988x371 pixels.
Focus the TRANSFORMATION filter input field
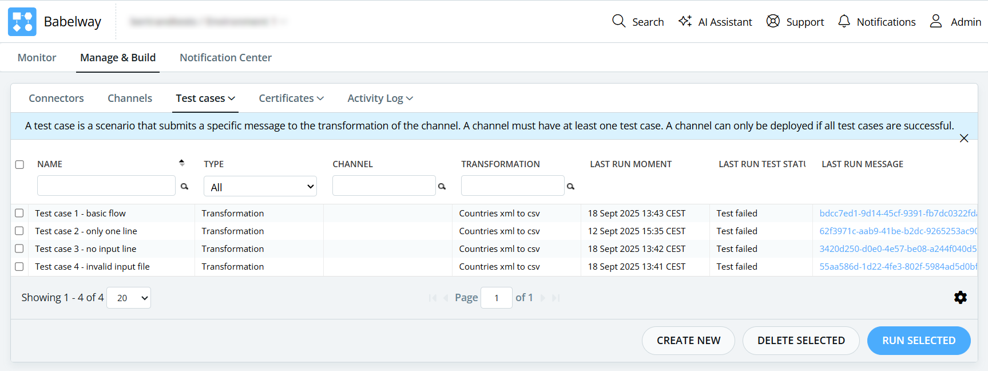[x=513, y=185]
